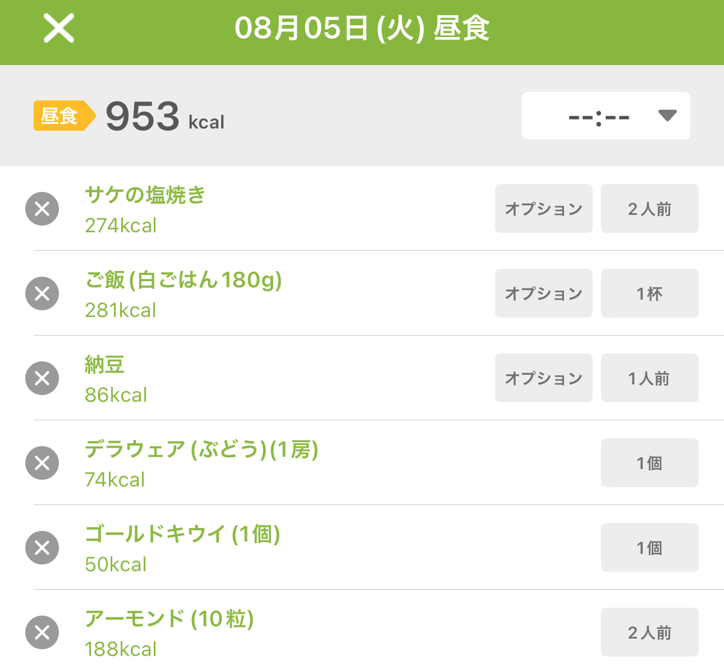The height and width of the screenshot is (670, 724).
Task: Change the サケの塩焼き serving from 2人前
Action: click(650, 208)
